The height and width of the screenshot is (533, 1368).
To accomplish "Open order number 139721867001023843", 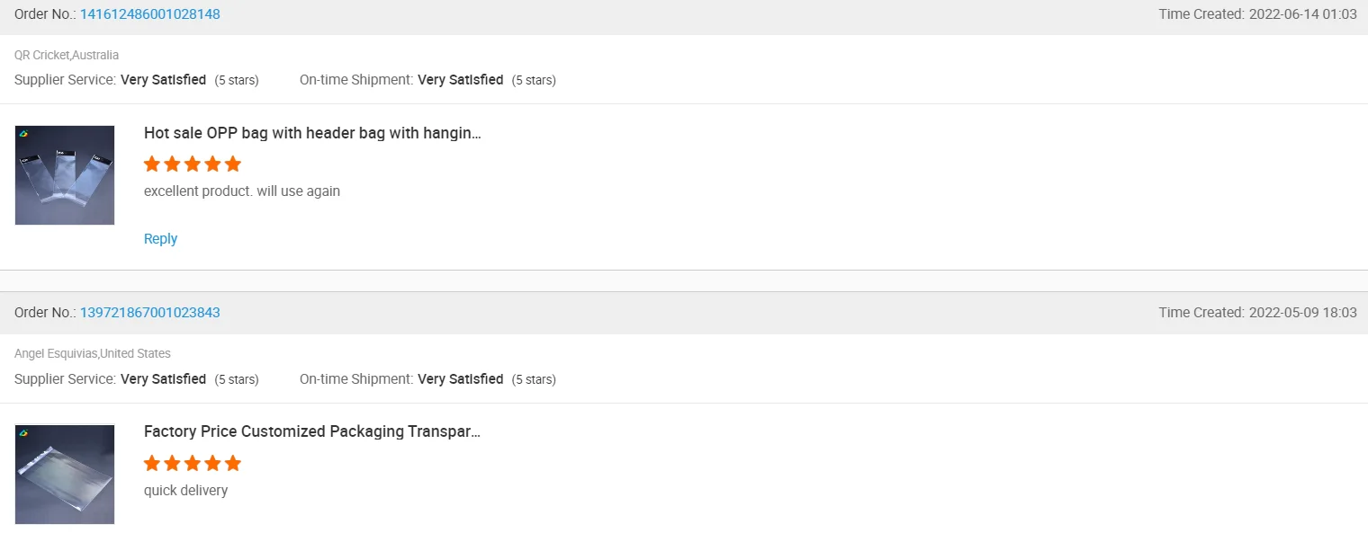I will point(149,313).
